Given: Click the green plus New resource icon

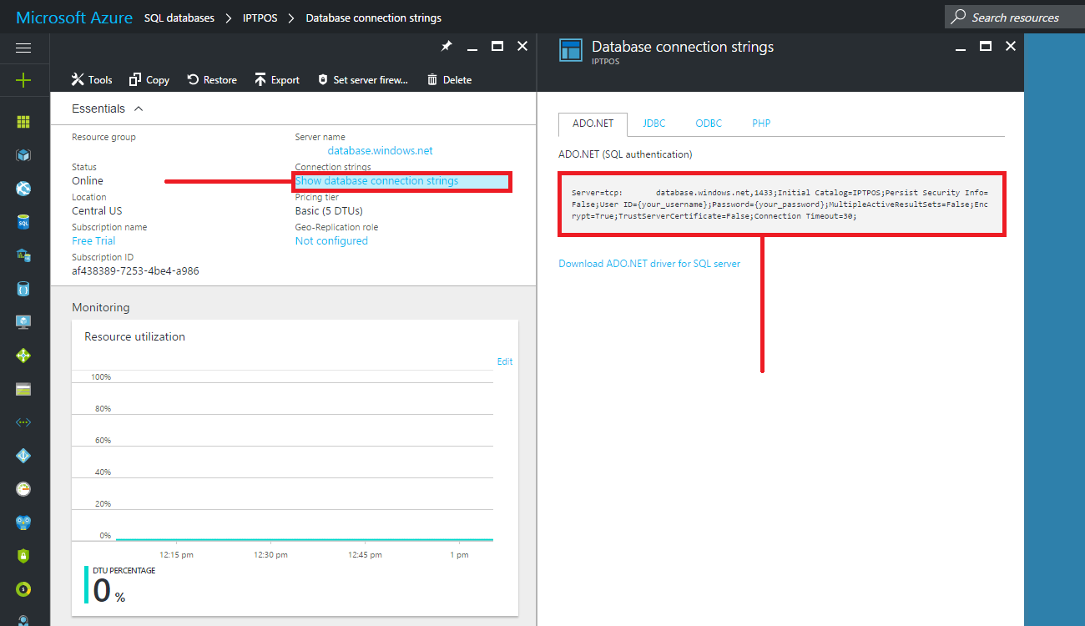Looking at the screenshot, I should point(23,80).
